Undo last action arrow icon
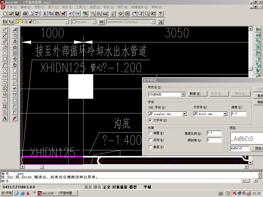 coord(71,14)
